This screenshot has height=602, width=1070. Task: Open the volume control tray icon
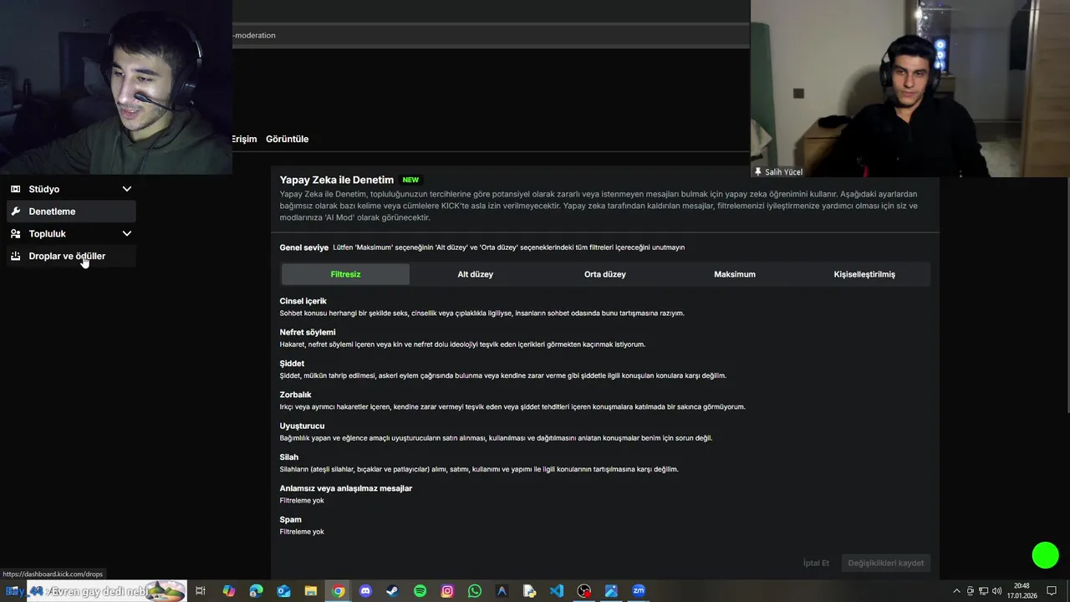[996, 591]
